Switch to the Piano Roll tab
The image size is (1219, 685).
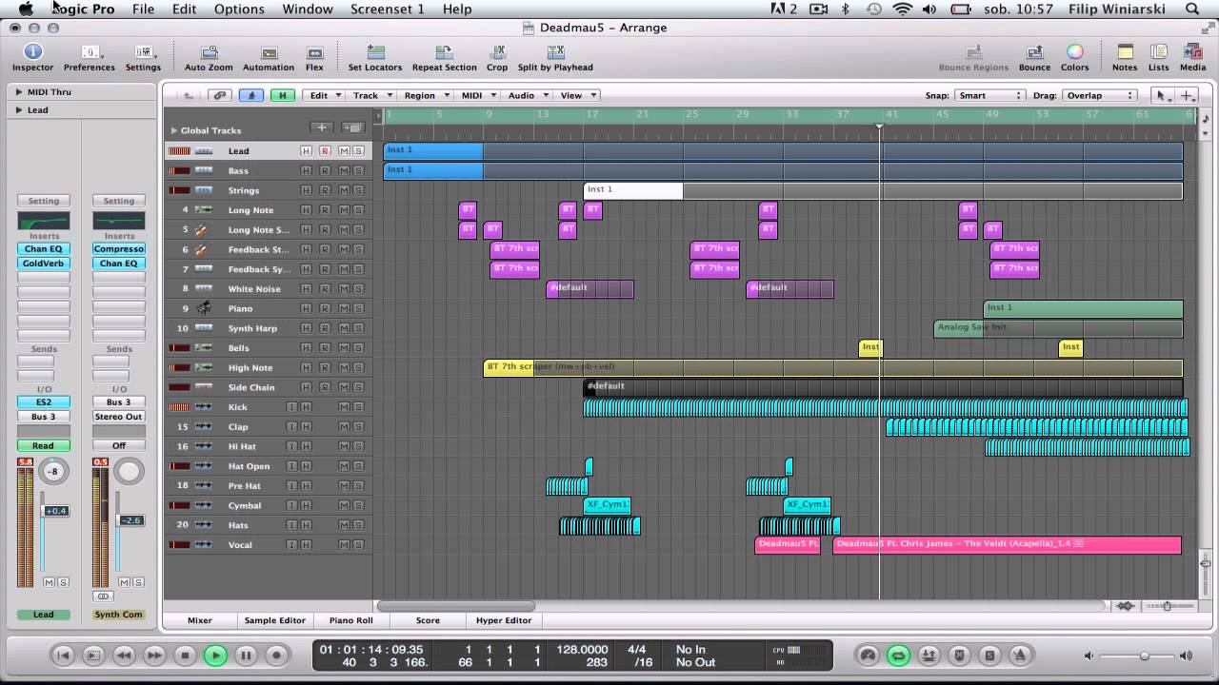[x=351, y=620]
